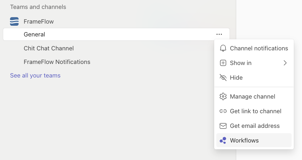
Task: Click the FrameFlow team logo icon
Action: pos(14,21)
